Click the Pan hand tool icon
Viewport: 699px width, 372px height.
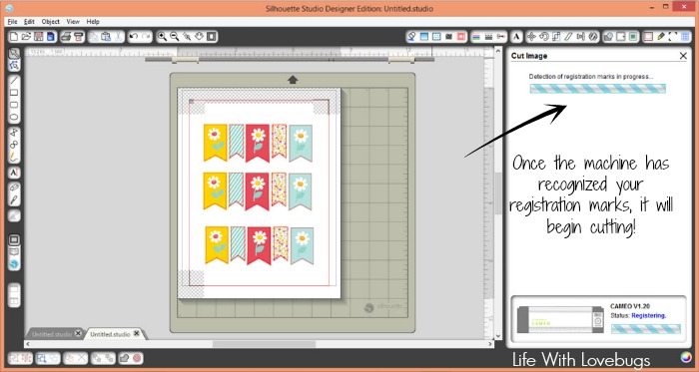coord(200,37)
